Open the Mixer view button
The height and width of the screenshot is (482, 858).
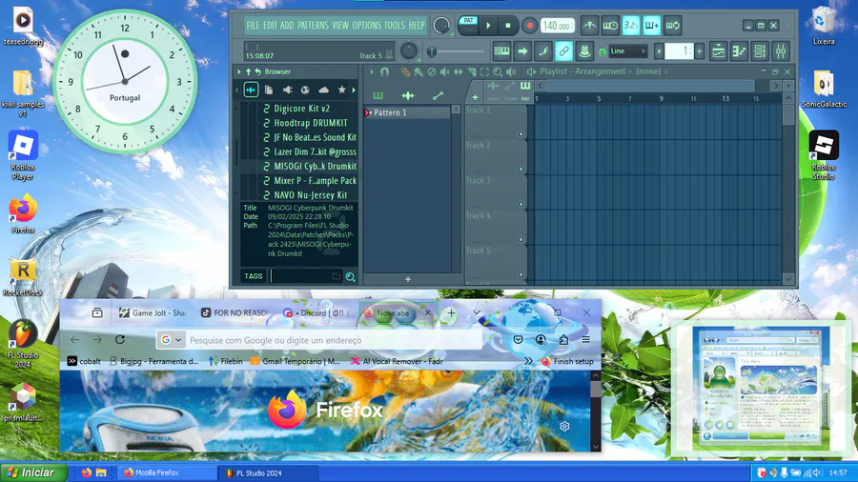[x=781, y=51]
